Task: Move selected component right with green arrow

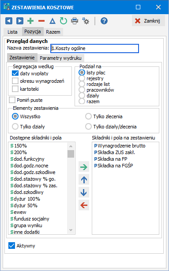Action: [84, 166]
